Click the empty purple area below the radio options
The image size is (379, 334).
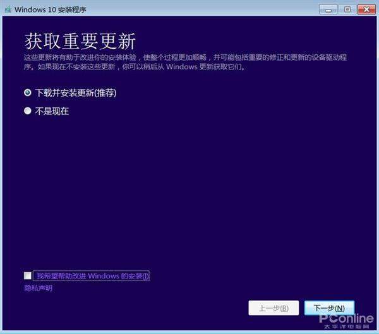[189, 189]
